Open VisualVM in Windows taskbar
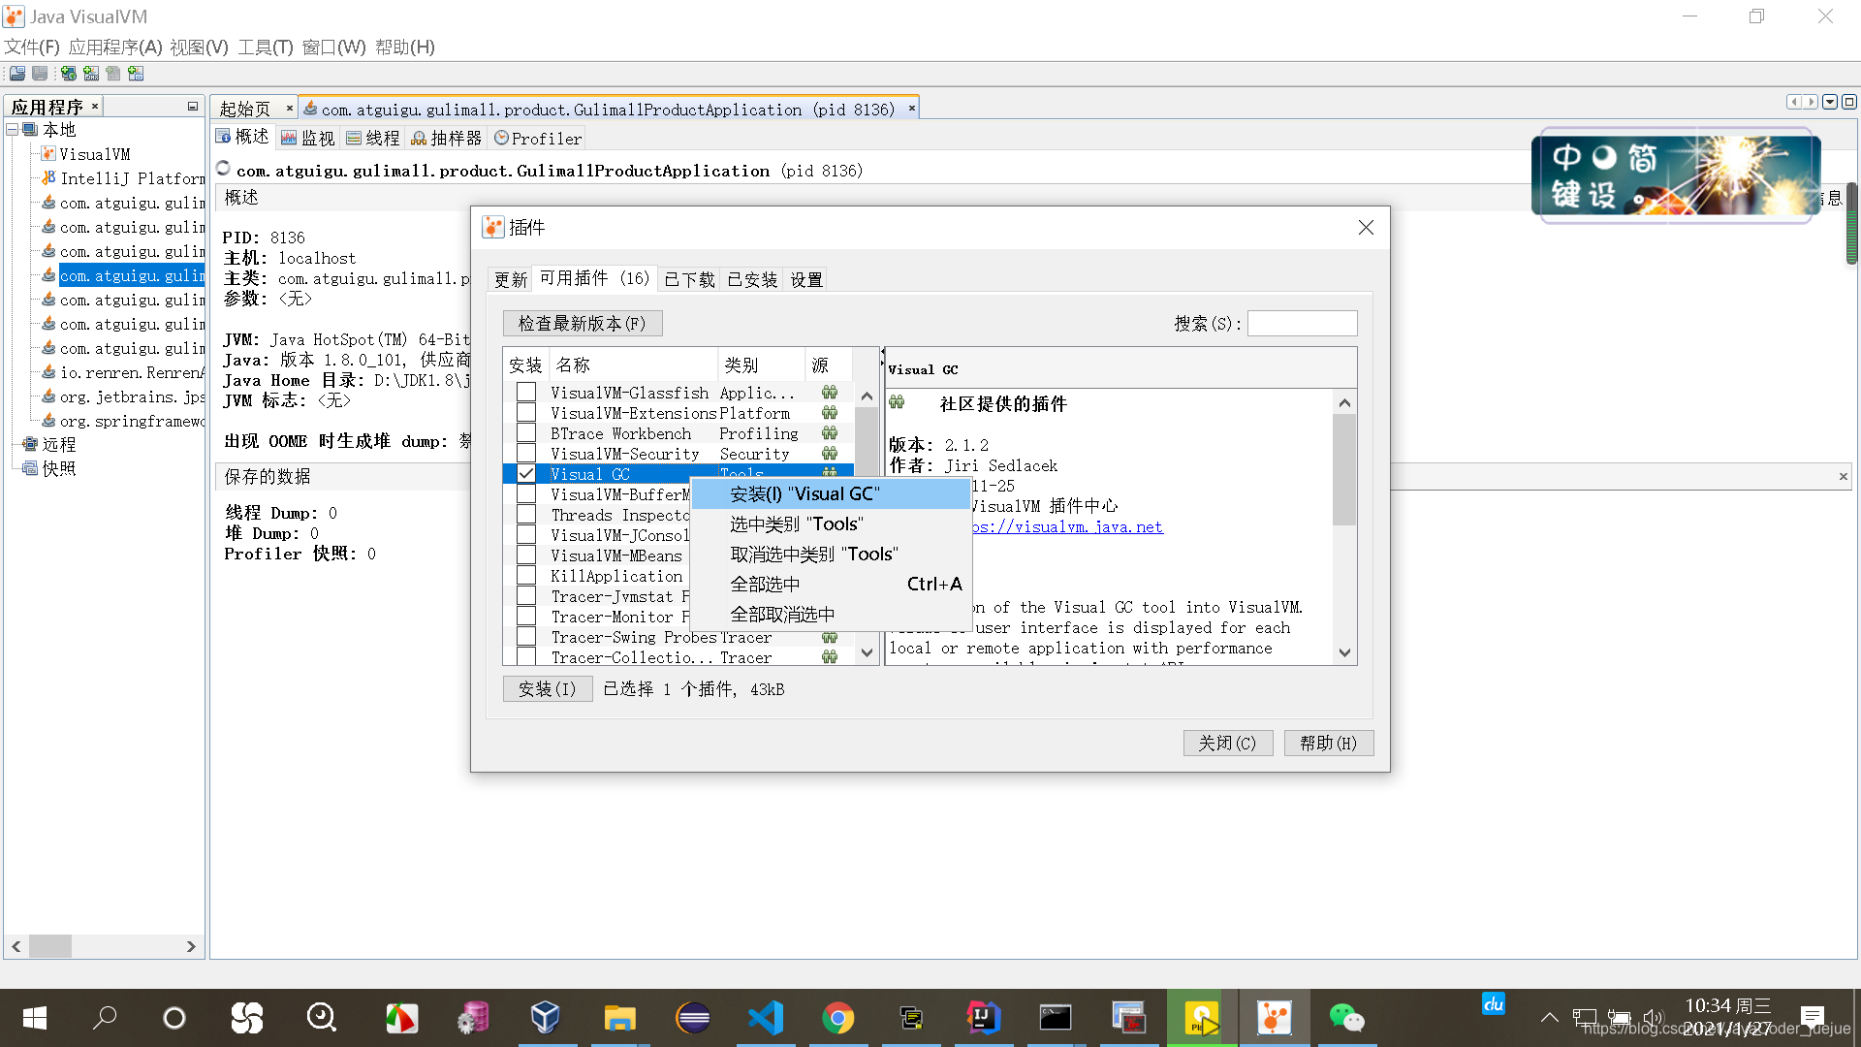The image size is (1861, 1047). point(1274,1018)
